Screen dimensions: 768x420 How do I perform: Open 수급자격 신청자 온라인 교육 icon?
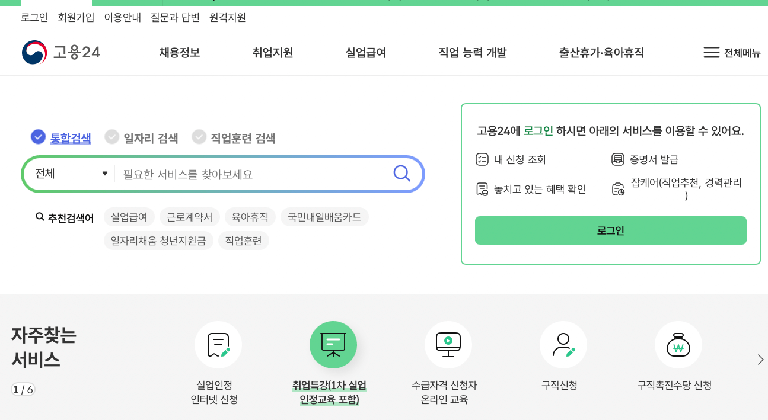448,344
